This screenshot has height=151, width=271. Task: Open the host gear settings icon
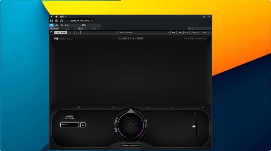click(189, 28)
